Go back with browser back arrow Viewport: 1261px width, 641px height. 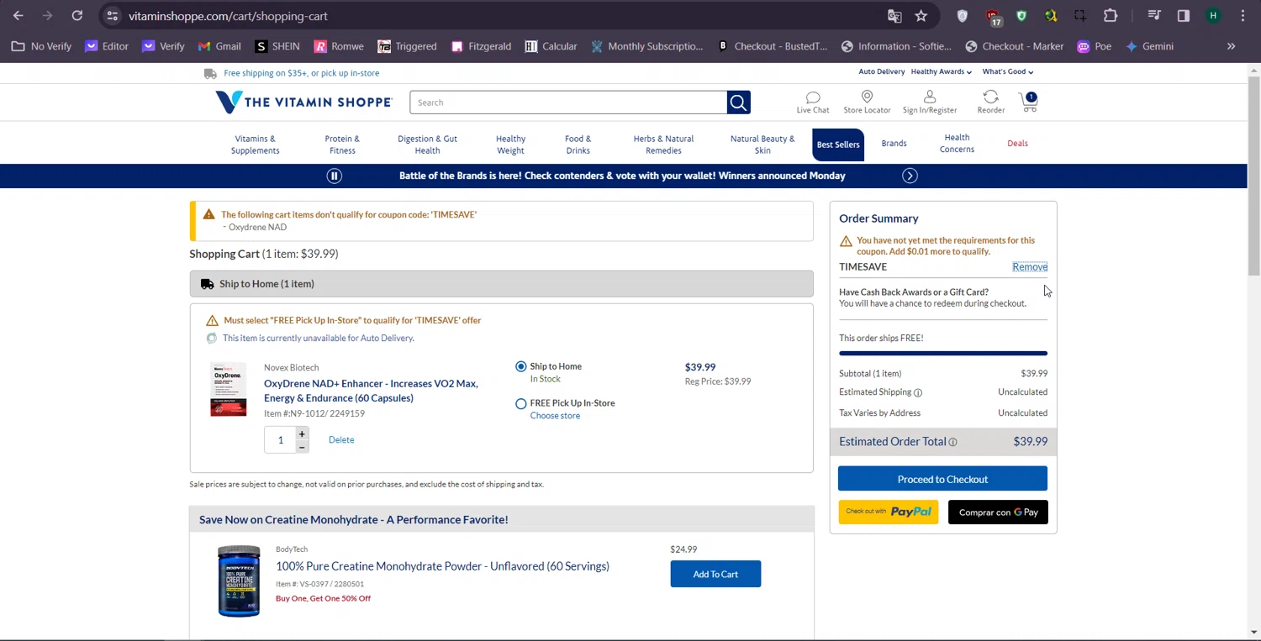click(18, 16)
